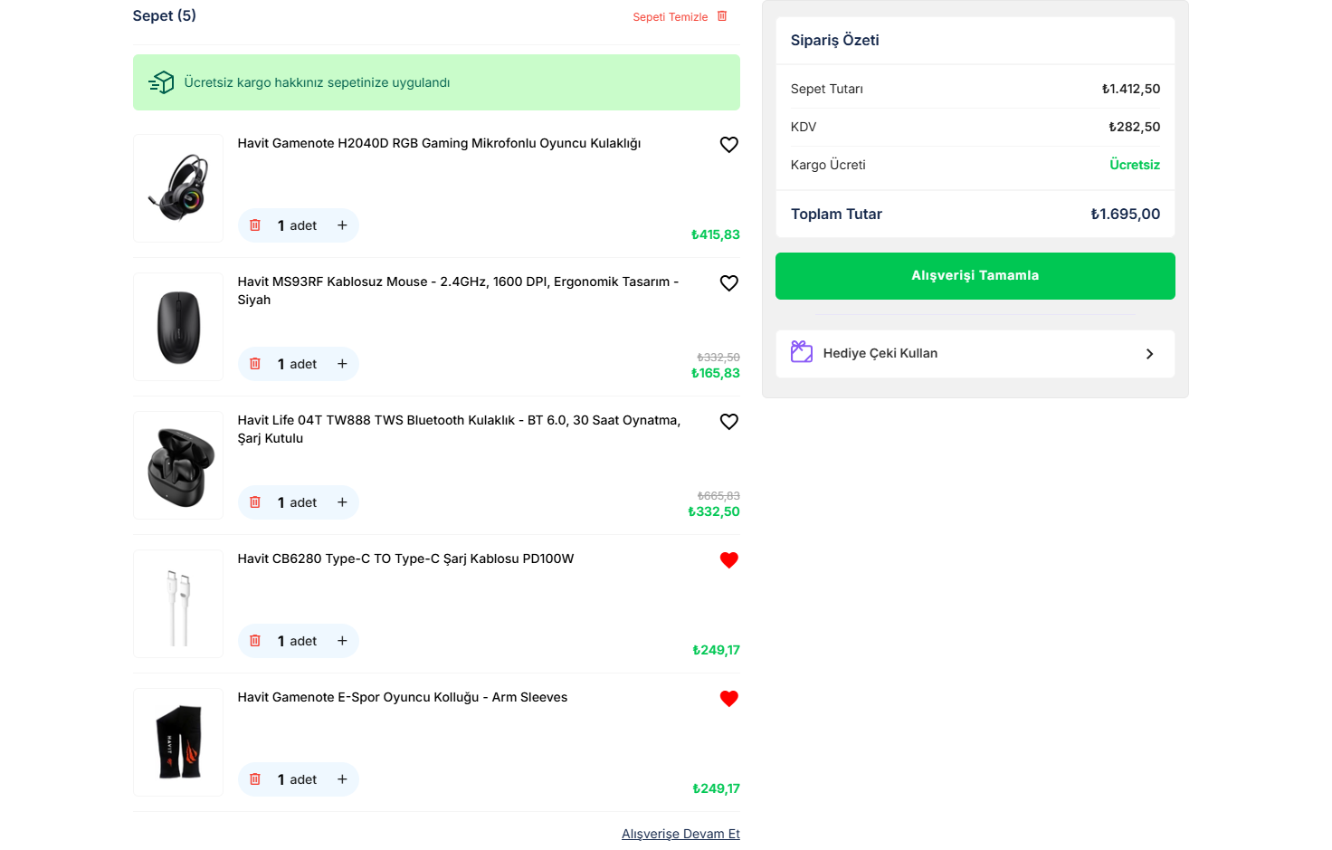Add one more TW888 Bluetooth earbuds
The height and width of the screenshot is (850, 1332).
(342, 502)
